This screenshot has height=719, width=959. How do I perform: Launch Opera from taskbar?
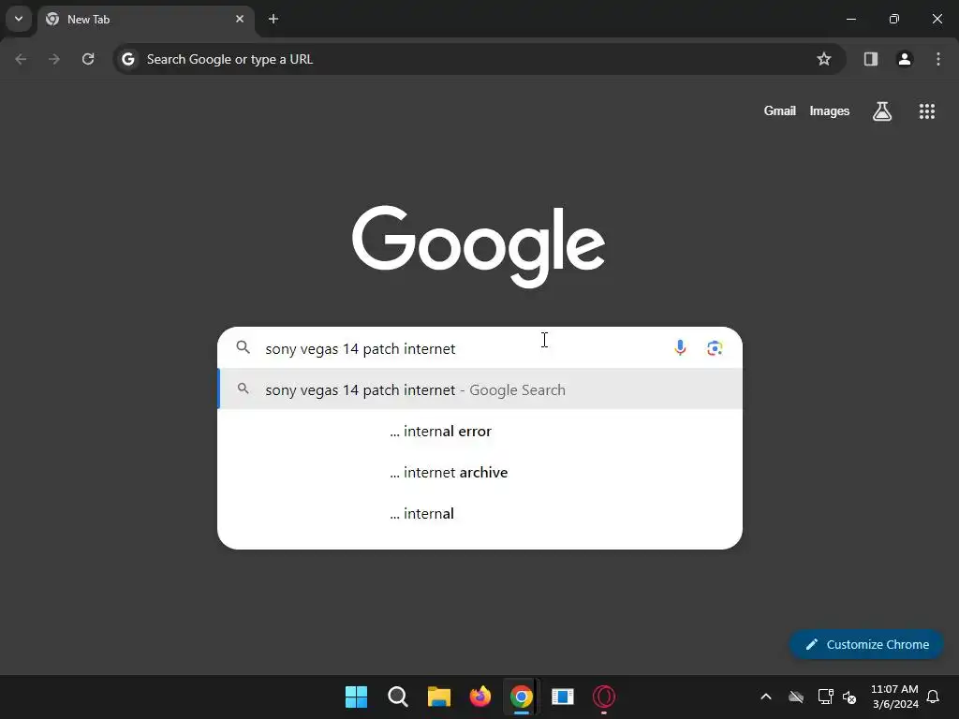[x=604, y=697]
